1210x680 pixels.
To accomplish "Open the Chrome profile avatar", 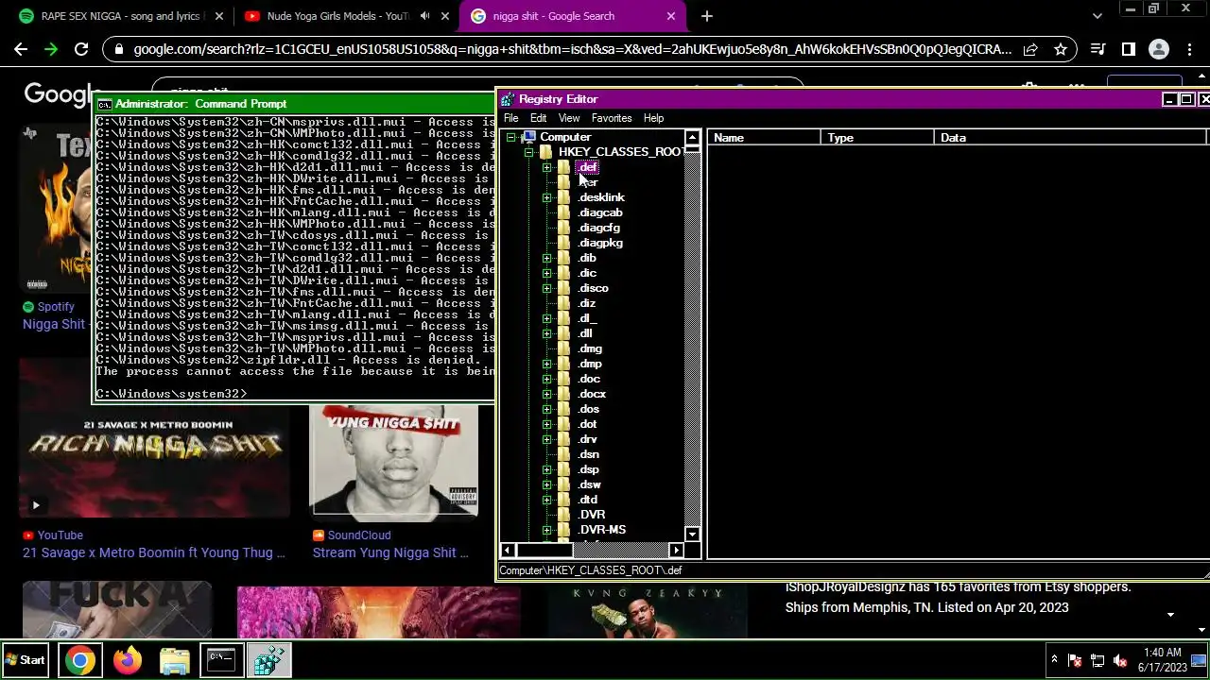I will click(1158, 49).
